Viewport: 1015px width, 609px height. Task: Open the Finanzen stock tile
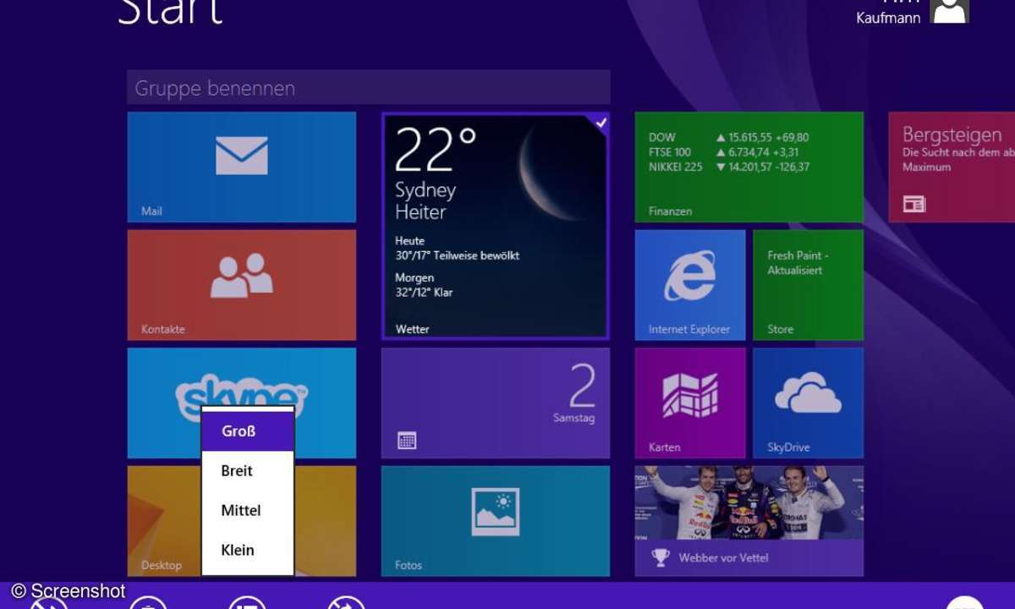click(749, 167)
